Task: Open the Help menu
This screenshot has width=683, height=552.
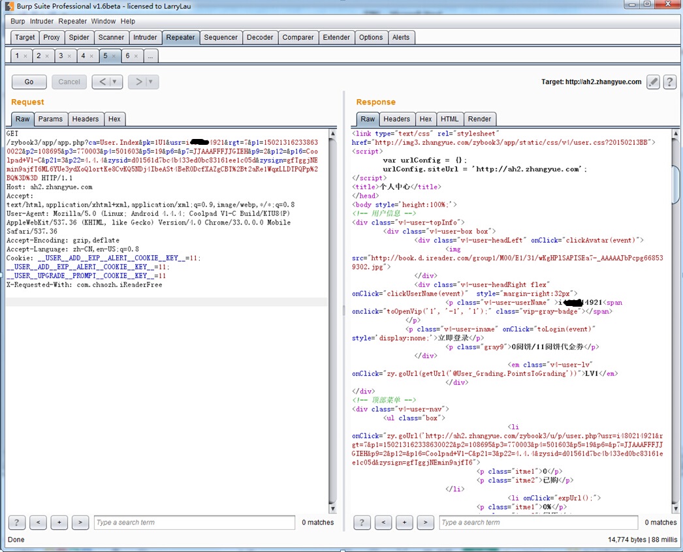Action: pos(127,22)
